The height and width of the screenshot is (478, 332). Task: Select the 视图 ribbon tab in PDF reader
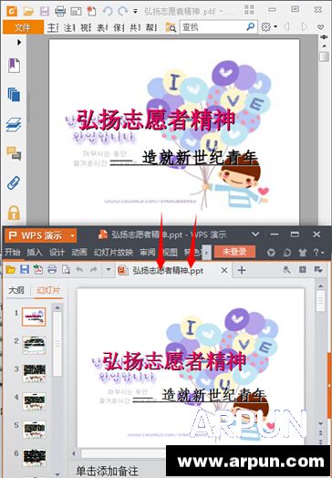pyautogui.click(x=86, y=27)
